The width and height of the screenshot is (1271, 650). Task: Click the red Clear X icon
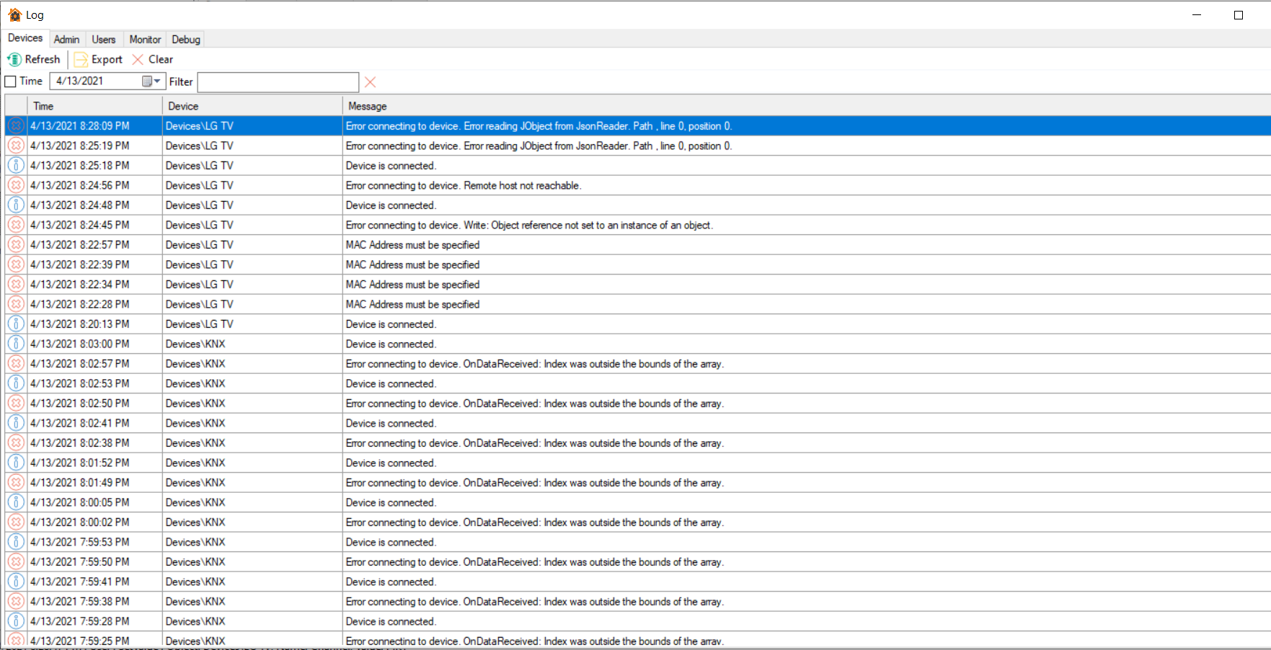(138, 60)
